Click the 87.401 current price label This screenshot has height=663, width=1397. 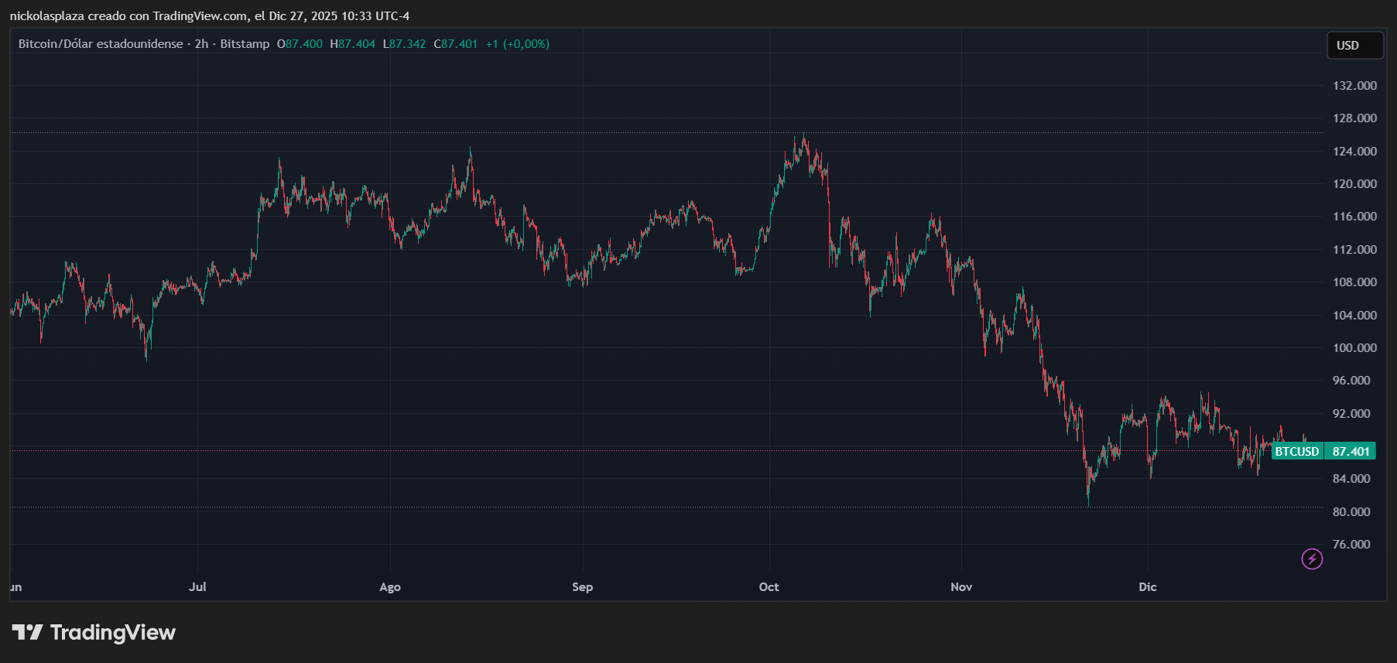pos(1351,451)
